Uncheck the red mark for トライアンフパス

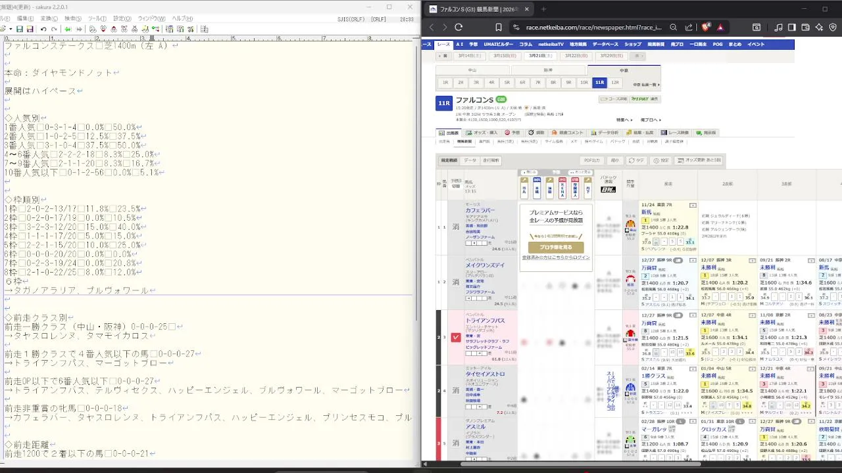pyautogui.click(x=456, y=337)
